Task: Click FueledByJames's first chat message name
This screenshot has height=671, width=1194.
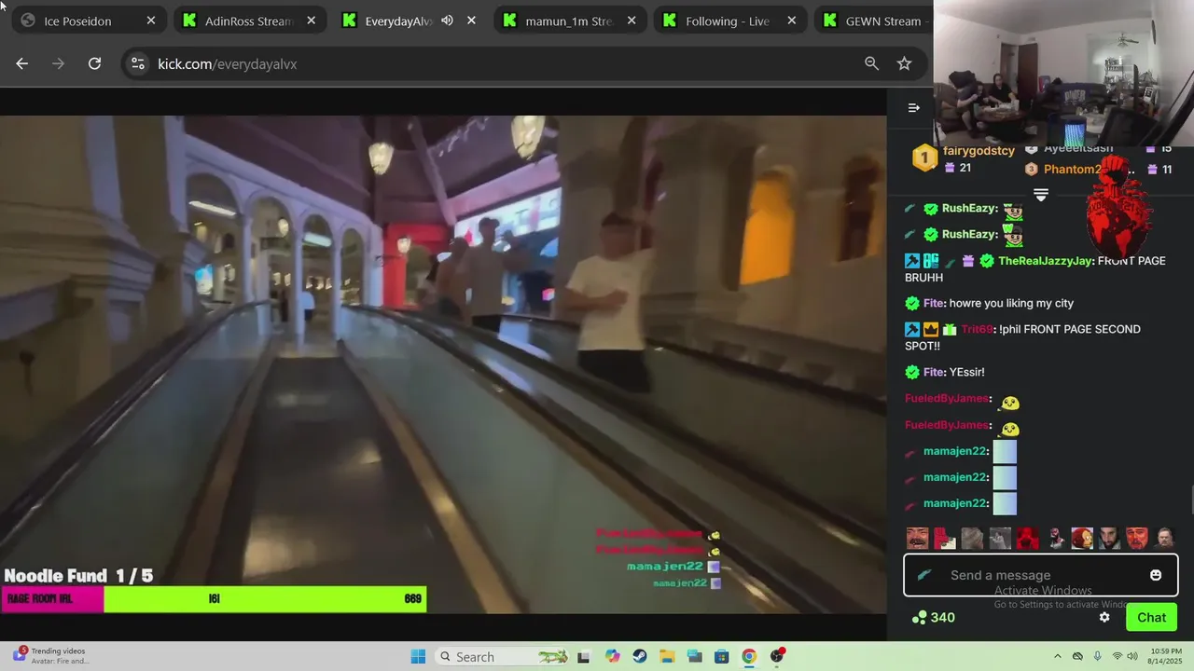Action: point(946,398)
